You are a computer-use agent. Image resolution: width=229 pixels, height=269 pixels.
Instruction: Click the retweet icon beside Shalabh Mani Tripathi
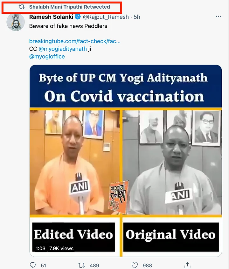tap(22, 7)
